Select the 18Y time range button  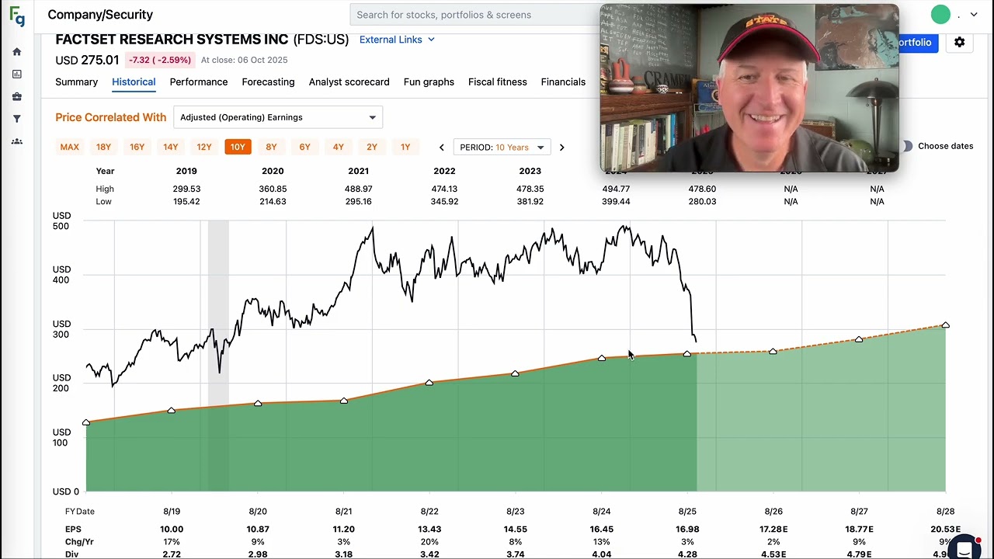point(103,147)
